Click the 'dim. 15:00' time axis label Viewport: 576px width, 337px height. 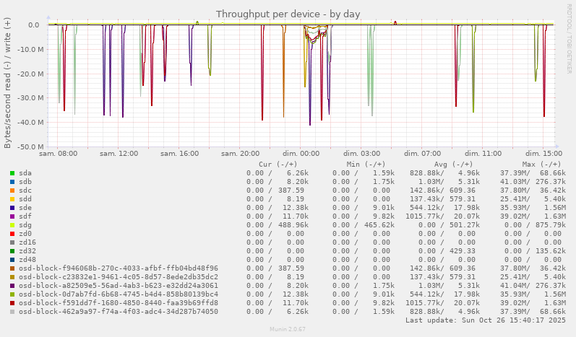tap(543, 154)
